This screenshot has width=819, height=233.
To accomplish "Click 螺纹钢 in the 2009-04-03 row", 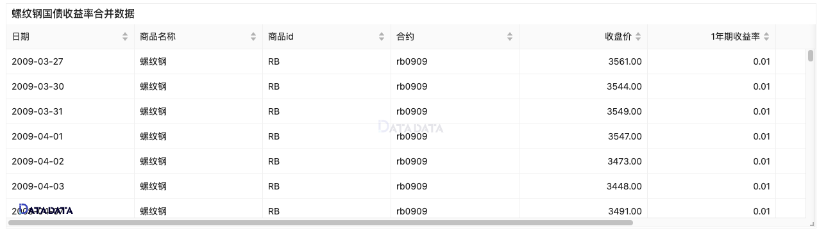I will pyautogui.click(x=153, y=186).
